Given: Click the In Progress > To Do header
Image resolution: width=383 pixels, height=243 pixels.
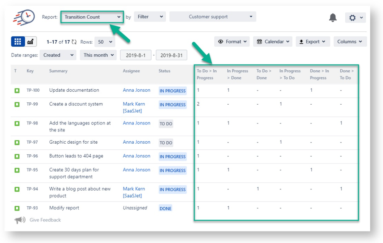Looking at the screenshot, I should (290, 74).
